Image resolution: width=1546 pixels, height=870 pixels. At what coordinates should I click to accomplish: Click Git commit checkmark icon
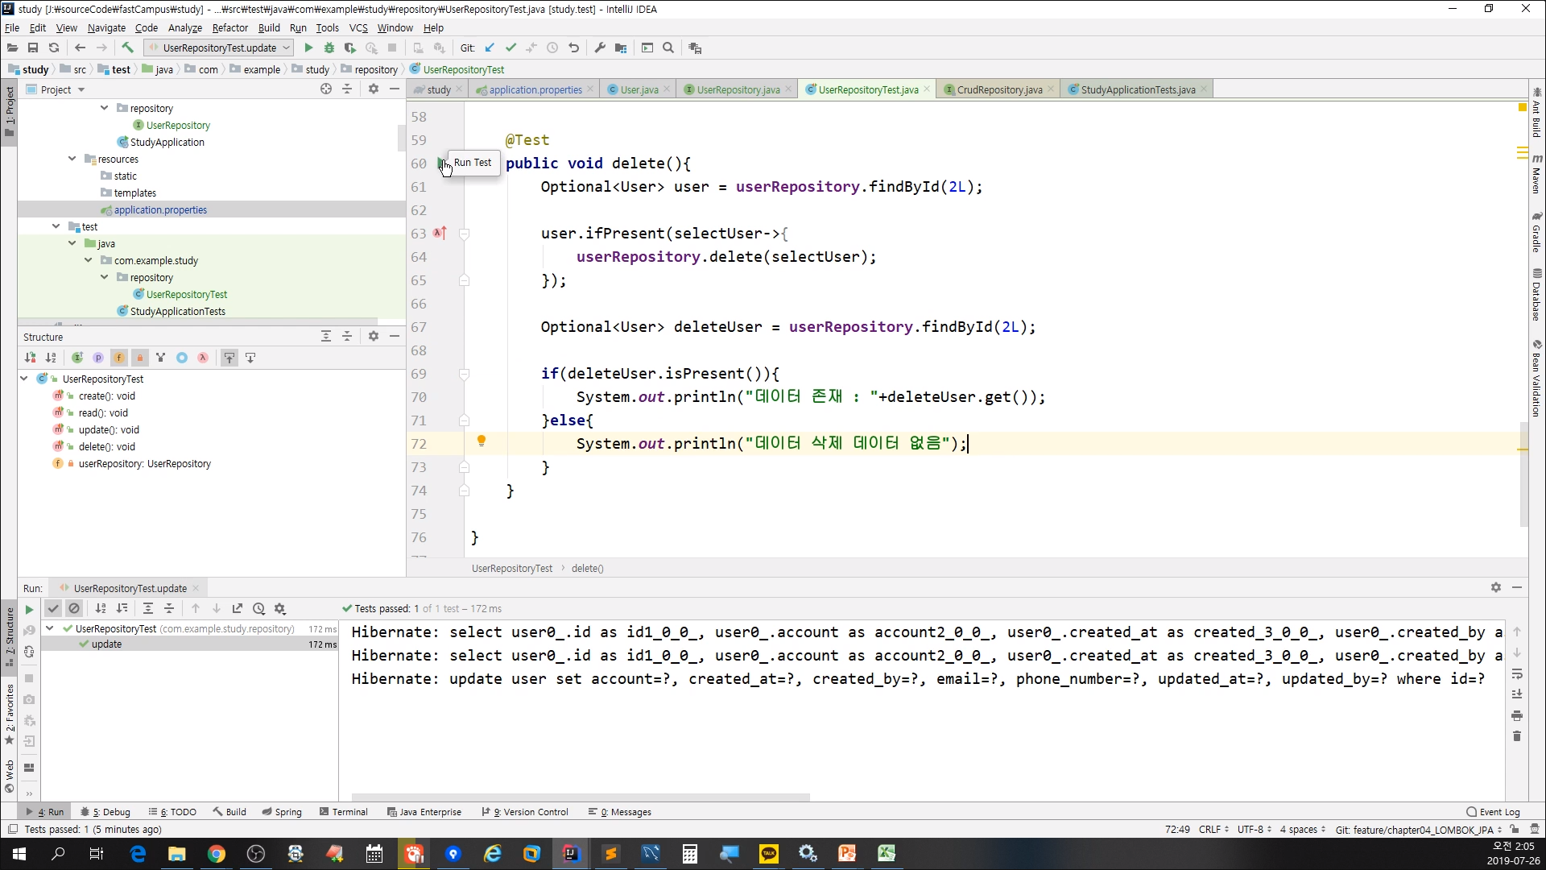click(511, 48)
